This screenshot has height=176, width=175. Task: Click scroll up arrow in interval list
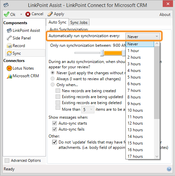[x=157, y=43]
